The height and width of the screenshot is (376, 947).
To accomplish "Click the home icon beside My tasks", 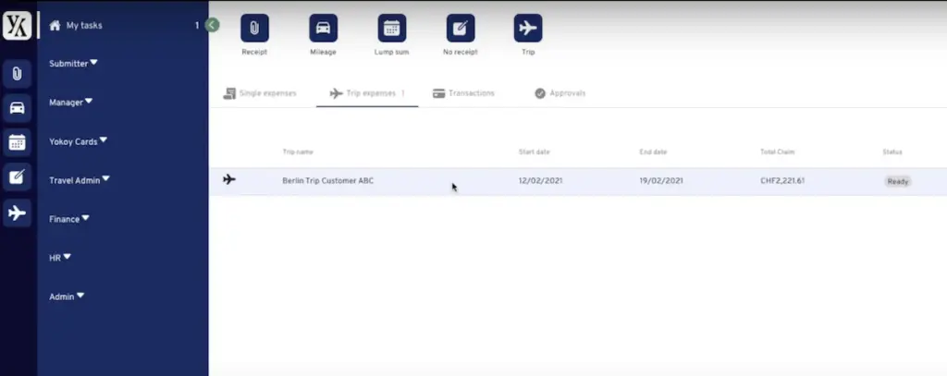I will [55, 25].
